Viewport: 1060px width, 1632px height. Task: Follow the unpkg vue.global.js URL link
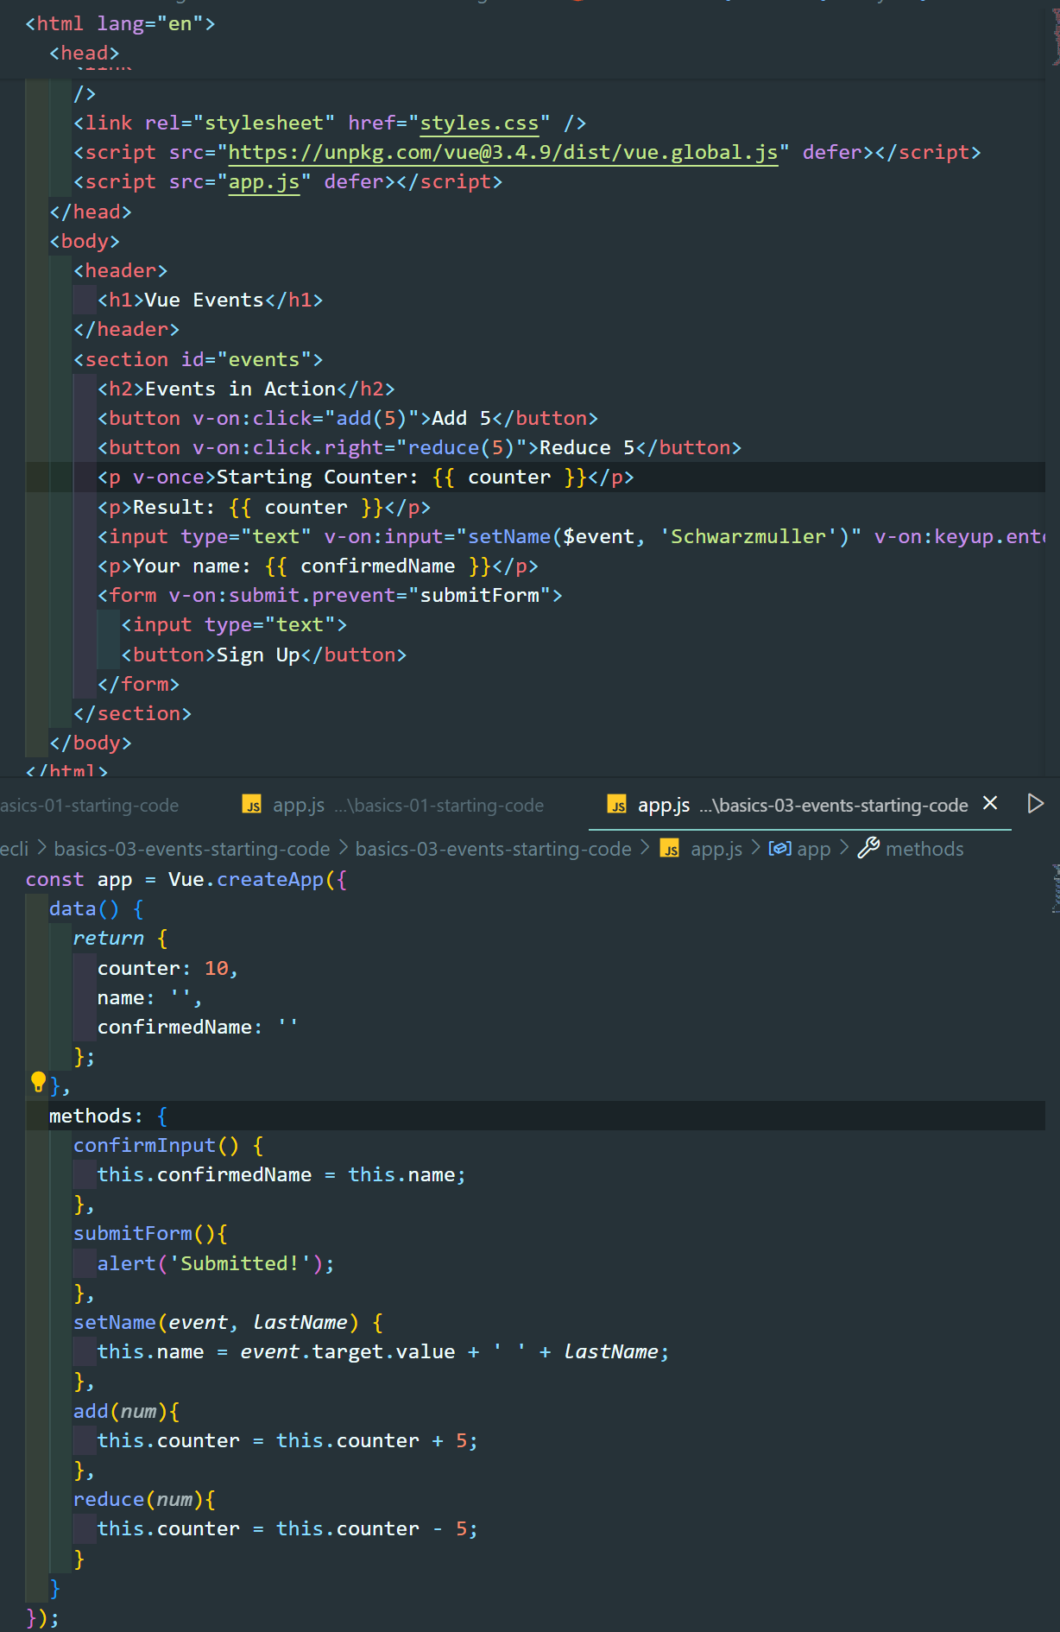(503, 153)
